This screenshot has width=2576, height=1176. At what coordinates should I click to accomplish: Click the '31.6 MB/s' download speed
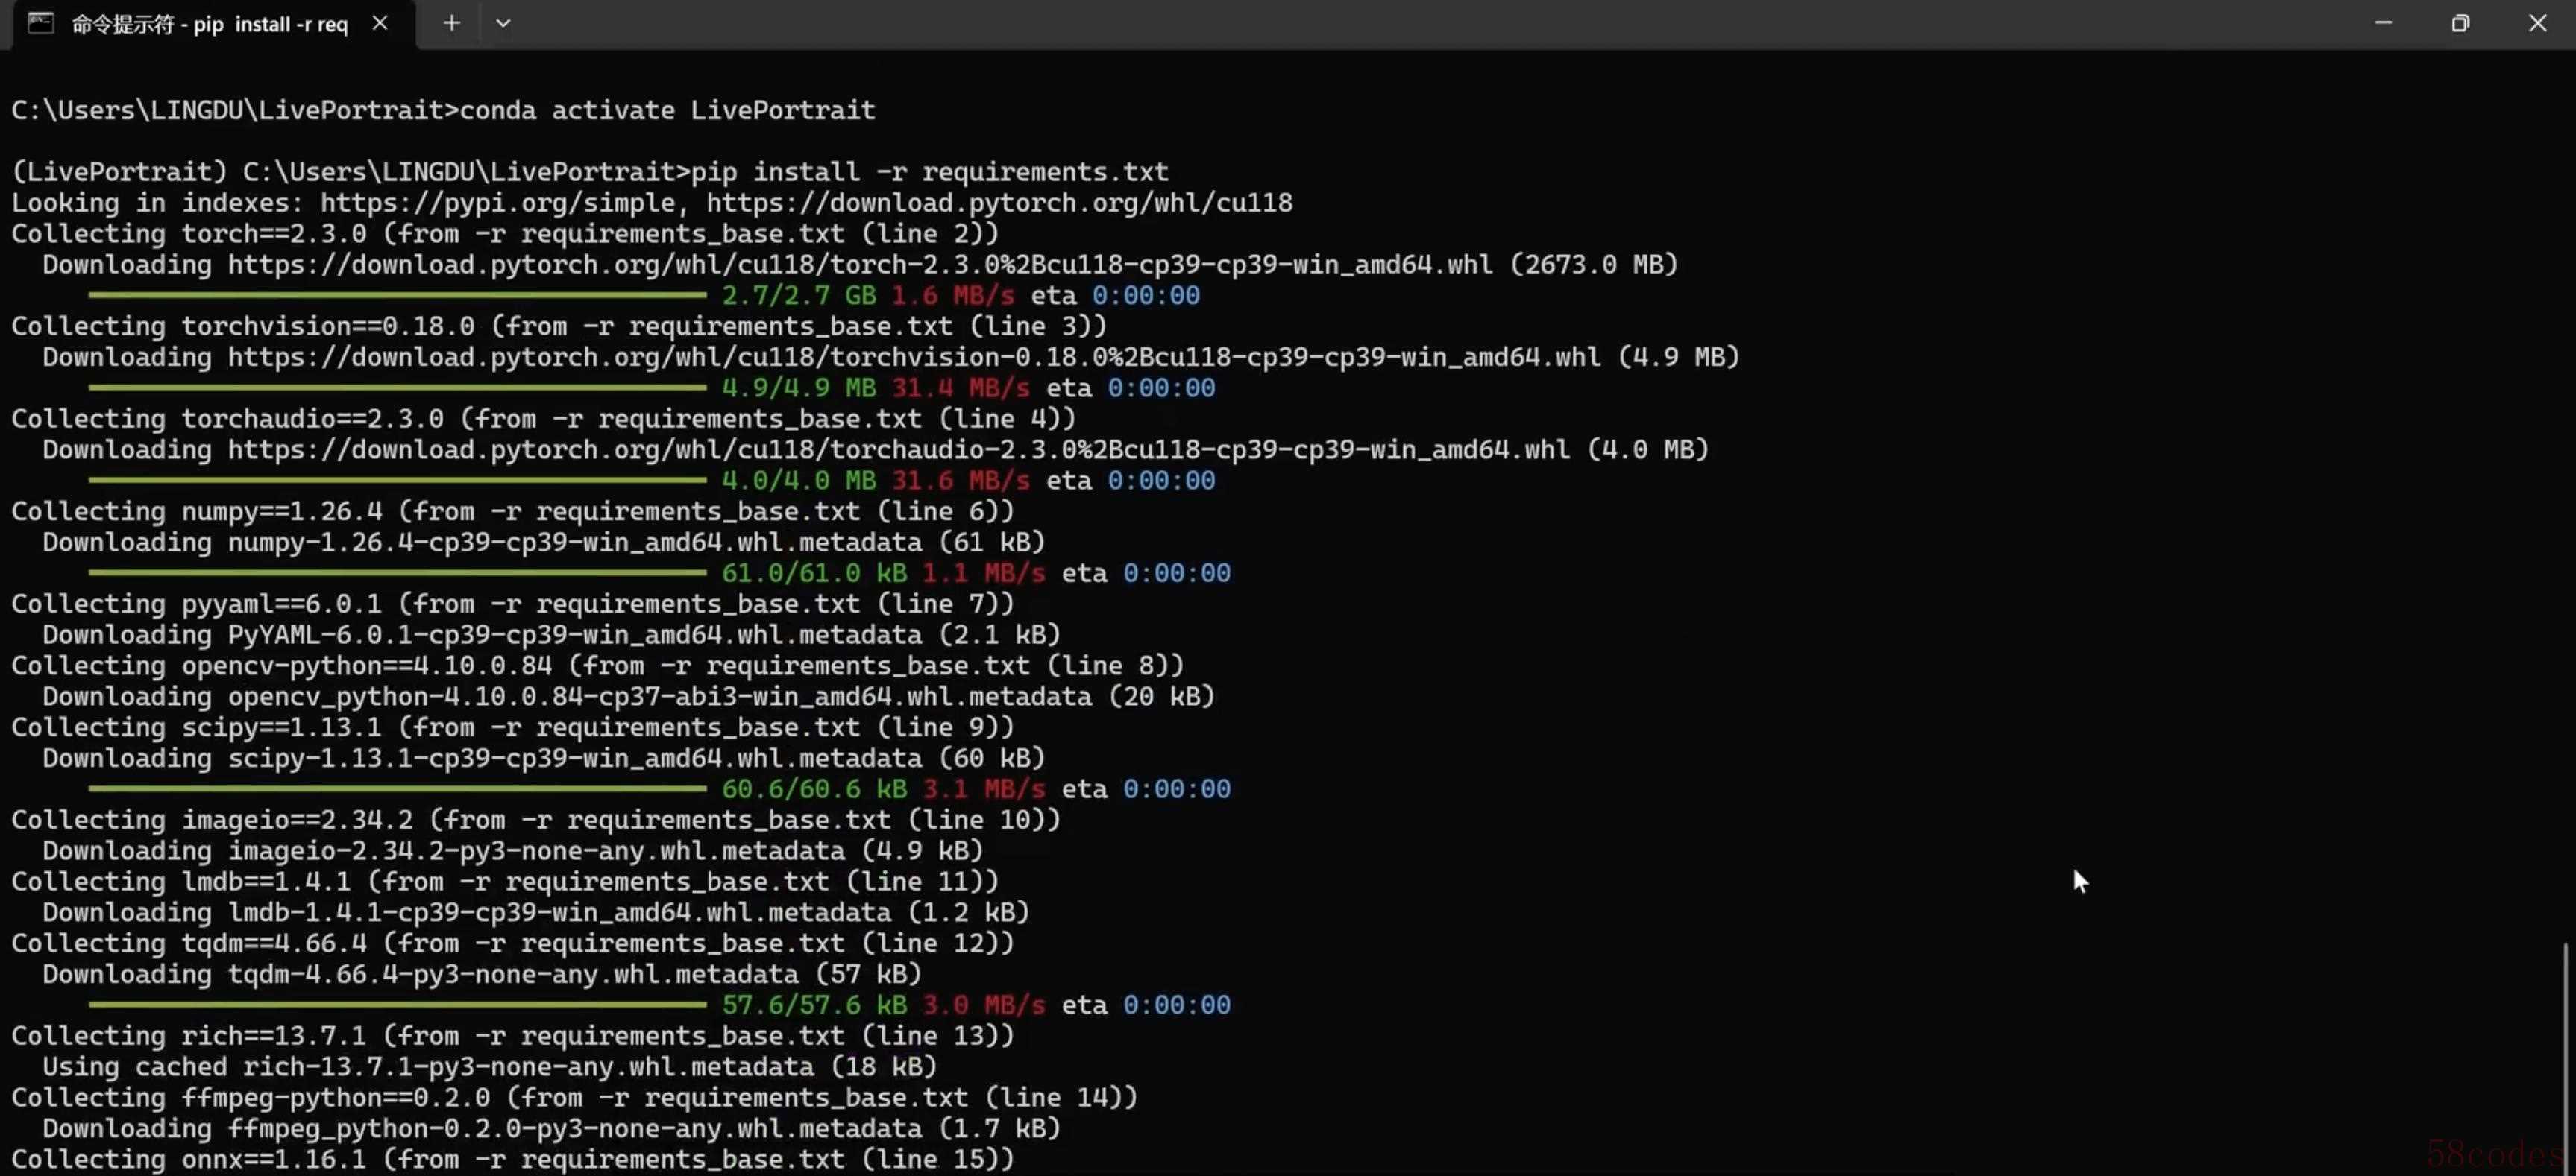[960, 481]
